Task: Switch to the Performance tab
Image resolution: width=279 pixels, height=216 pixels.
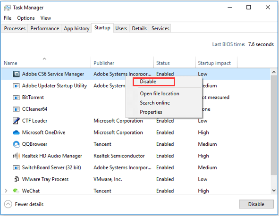Action: click(x=45, y=28)
